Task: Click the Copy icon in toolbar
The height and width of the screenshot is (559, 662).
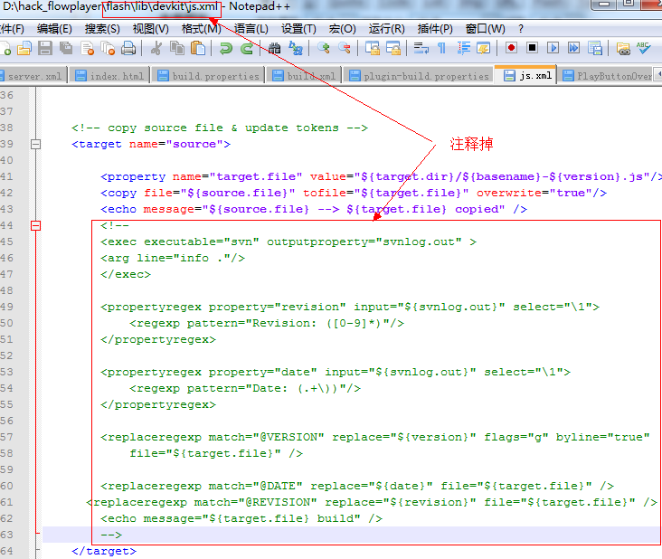Action: tap(177, 48)
